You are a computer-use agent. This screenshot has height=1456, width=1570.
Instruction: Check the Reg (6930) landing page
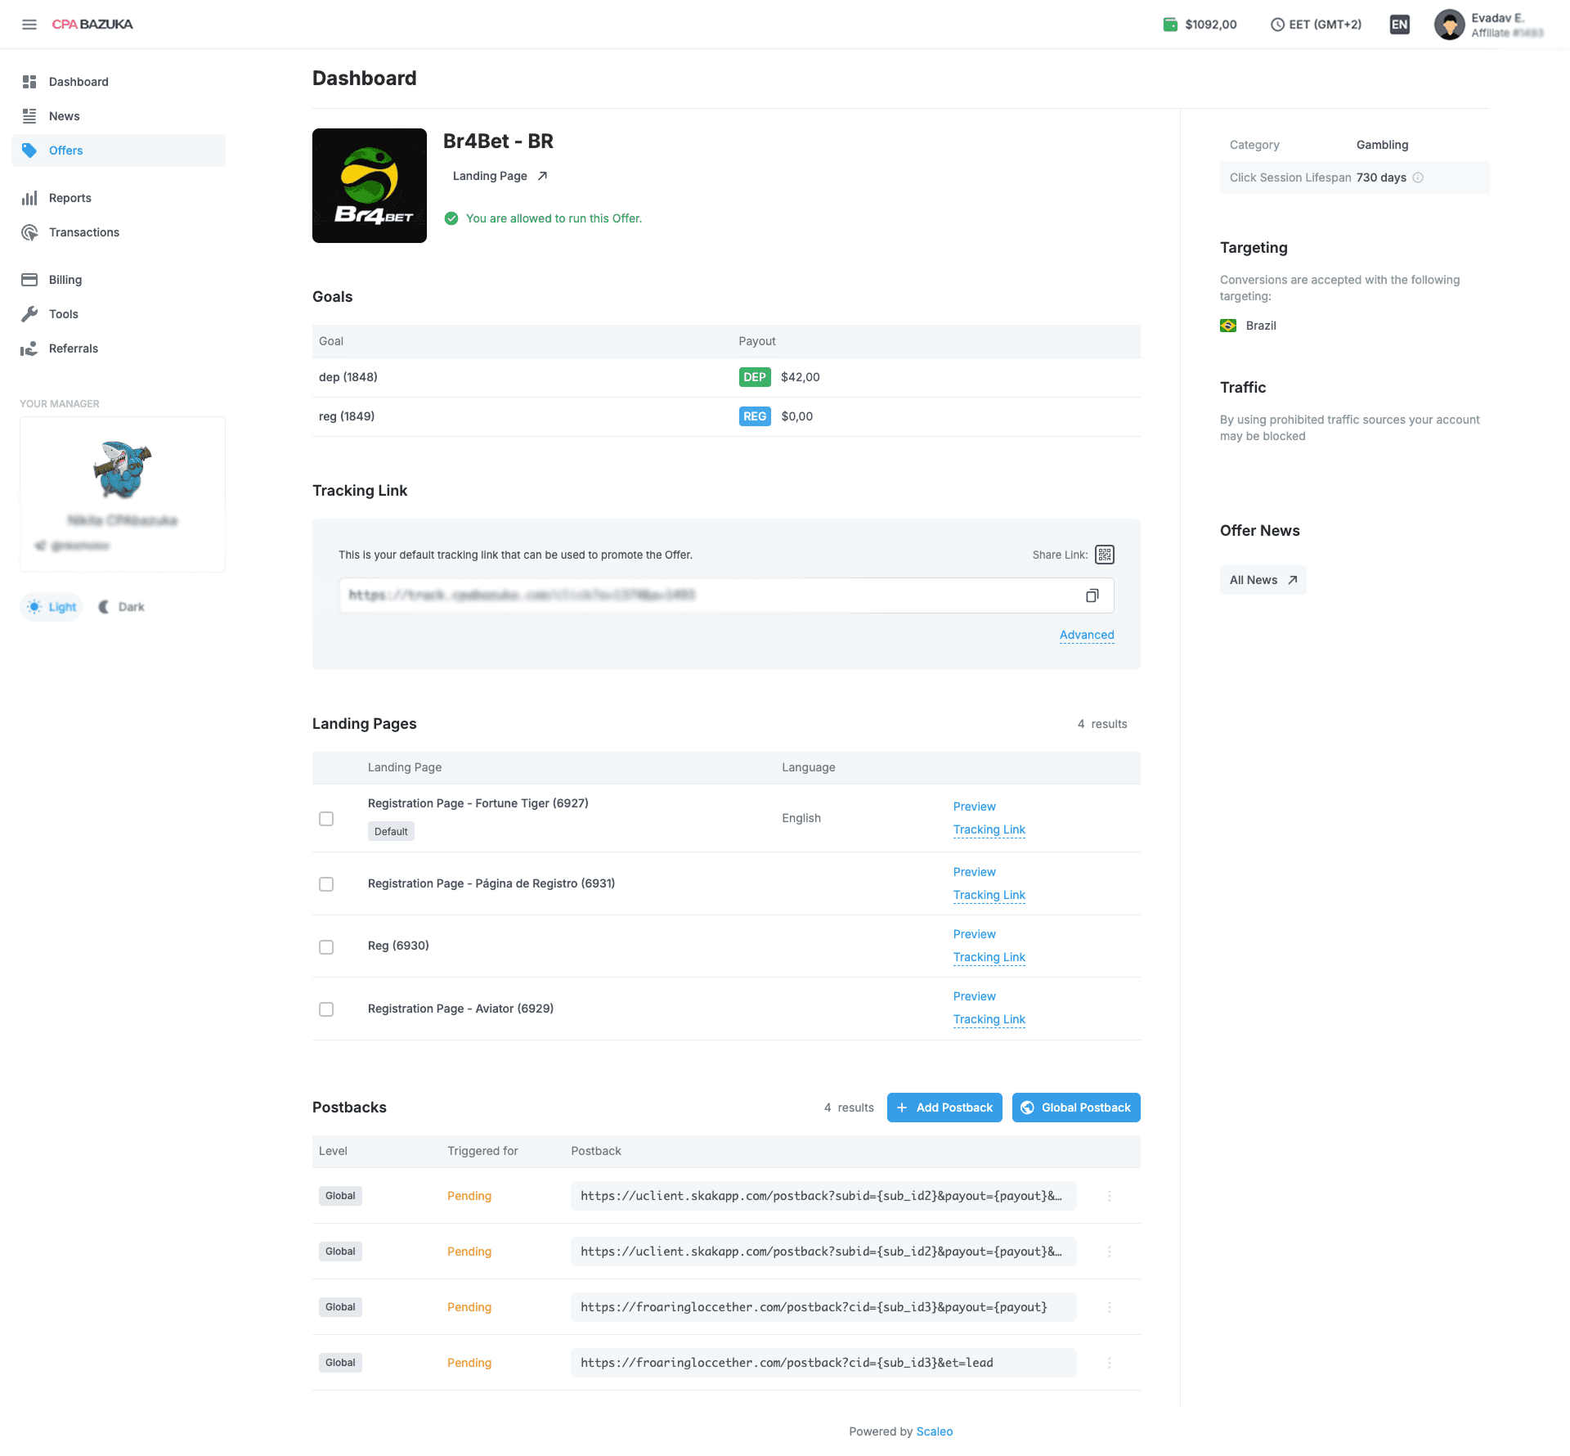pyautogui.click(x=326, y=947)
